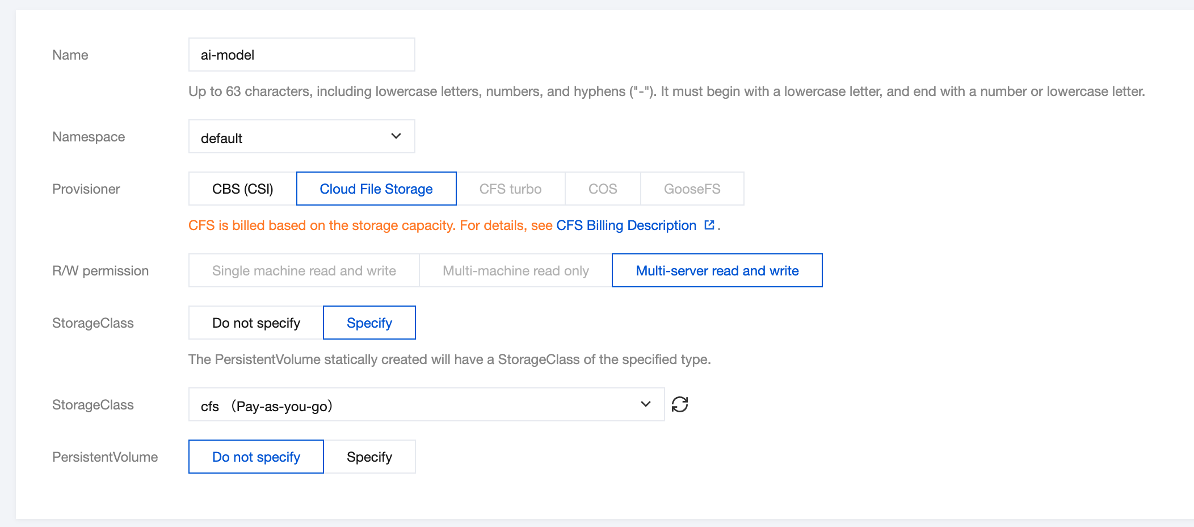Screen dimensions: 1194x527
Task: Open the CFS Billing Description link
Action: (626, 225)
